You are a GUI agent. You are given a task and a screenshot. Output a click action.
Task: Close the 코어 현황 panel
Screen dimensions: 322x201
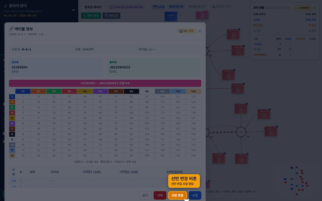tap(315, 8)
